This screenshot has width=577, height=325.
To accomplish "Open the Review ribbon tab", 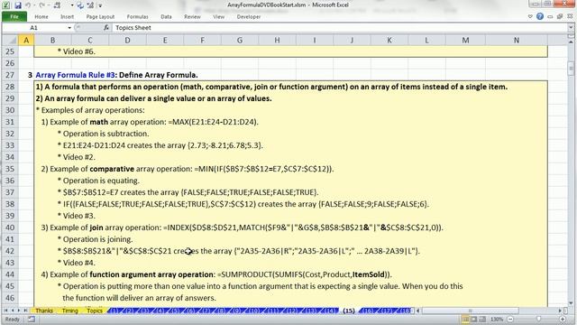I will [x=192, y=16].
